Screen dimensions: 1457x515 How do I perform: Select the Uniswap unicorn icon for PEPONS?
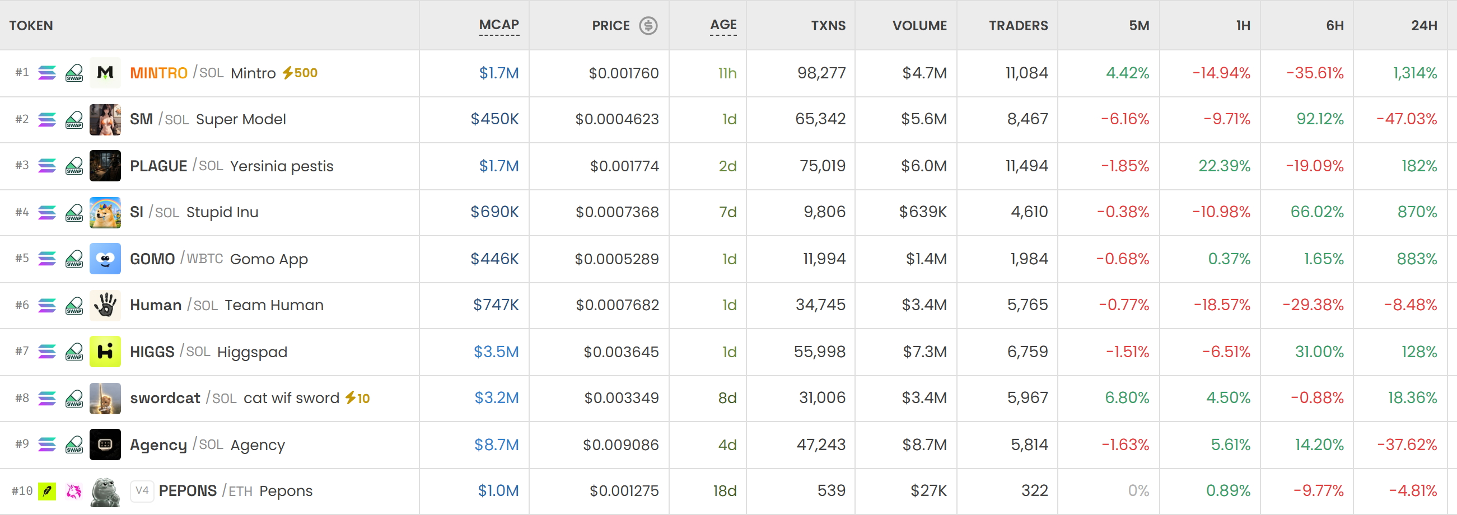pos(74,491)
